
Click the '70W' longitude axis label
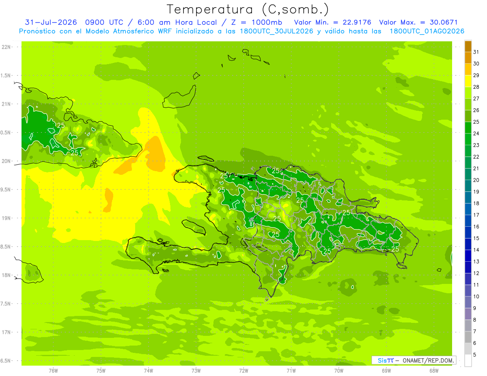point(339,371)
